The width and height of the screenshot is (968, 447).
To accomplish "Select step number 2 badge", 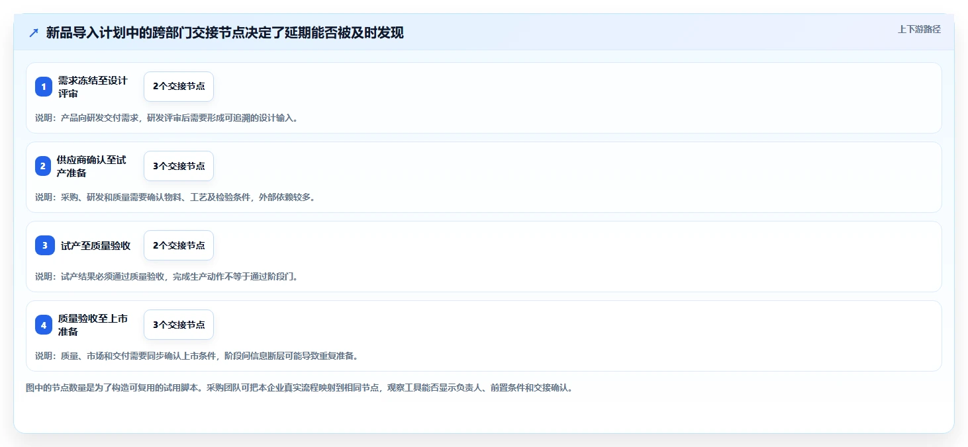I will (43, 166).
